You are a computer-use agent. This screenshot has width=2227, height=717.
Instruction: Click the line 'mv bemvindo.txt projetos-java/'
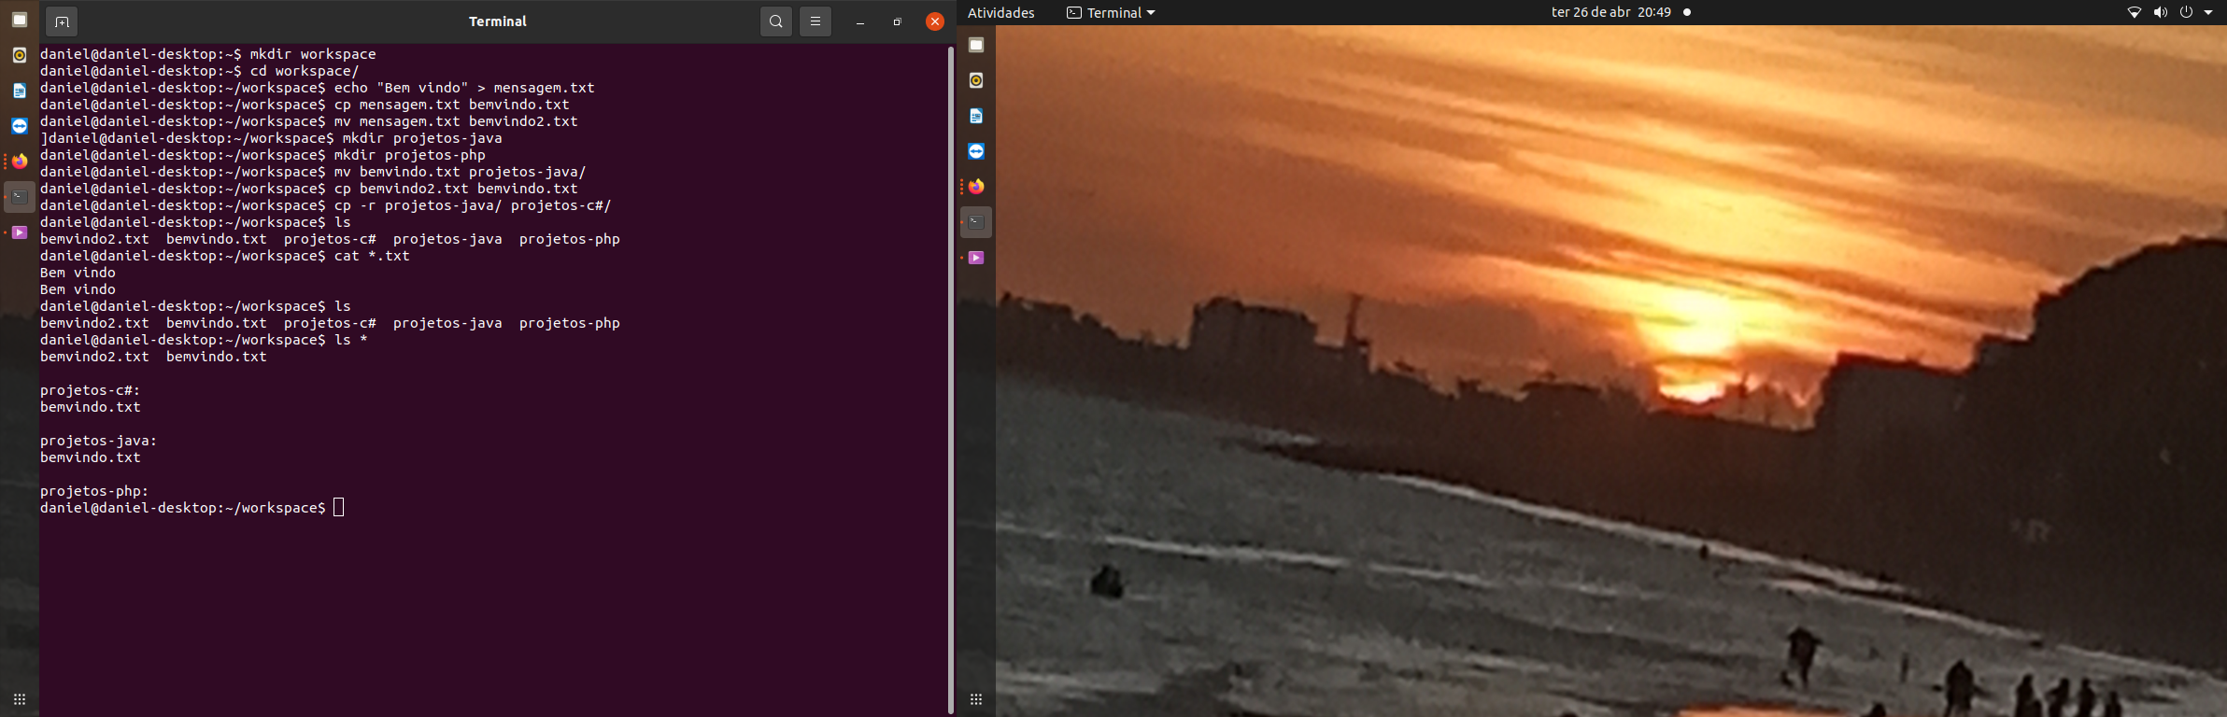(461, 172)
